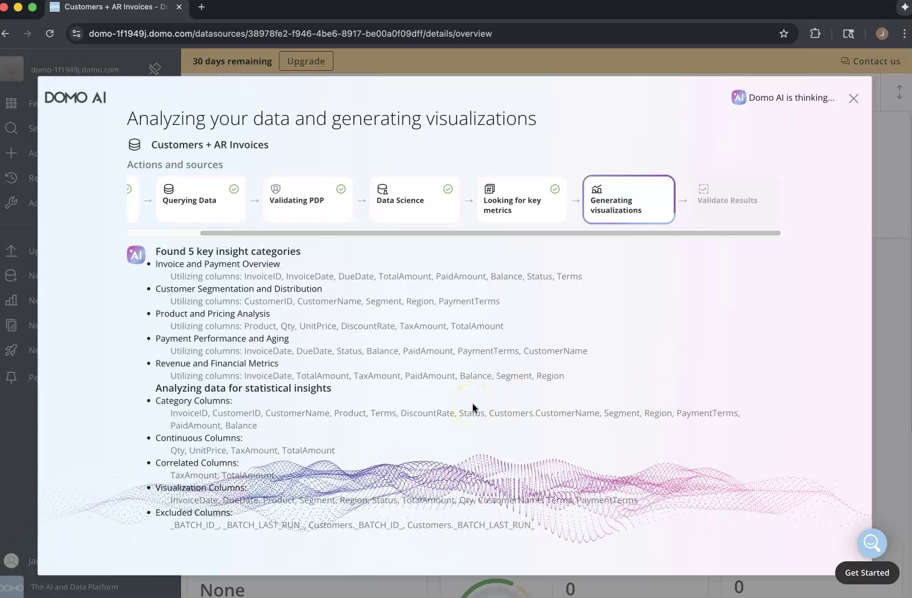Click '30 days remaining' text
The height and width of the screenshot is (598, 912).
(x=232, y=61)
